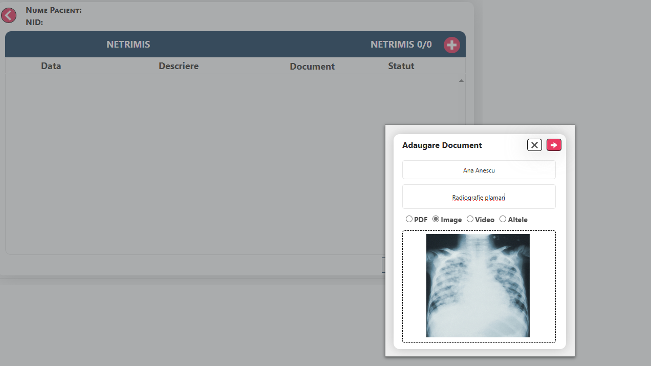Click the back navigation arrow icon
The width and height of the screenshot is (651, 366).
9,15
